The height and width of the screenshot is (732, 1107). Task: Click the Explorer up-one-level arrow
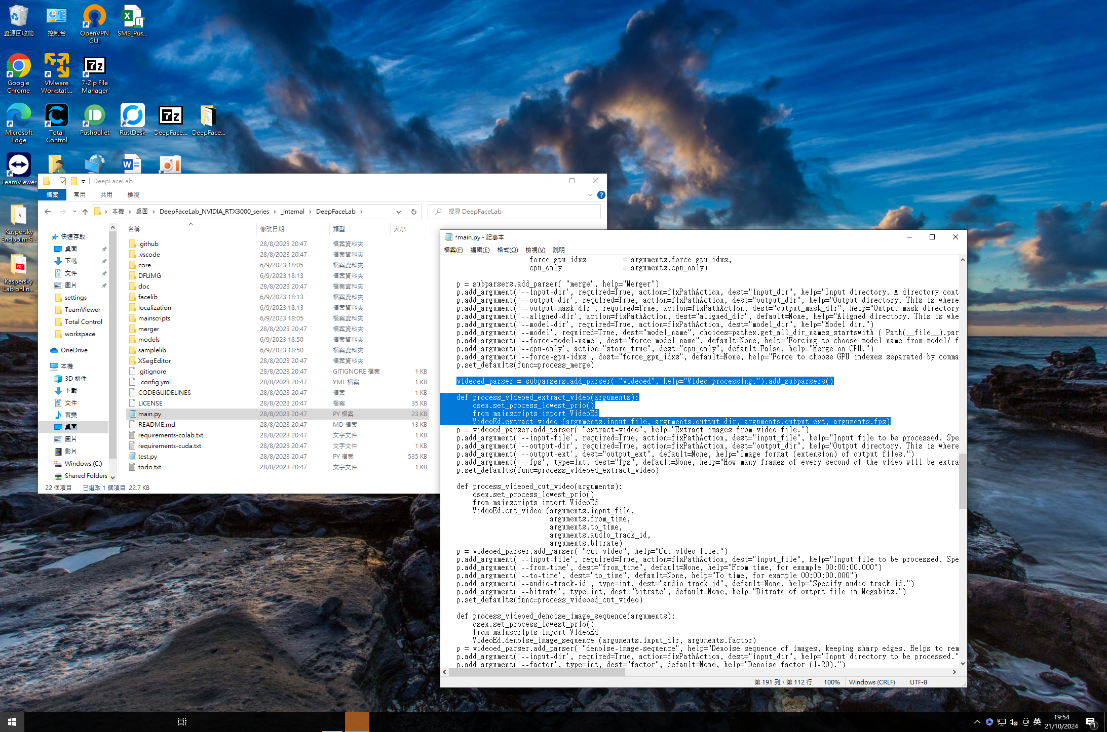tap(85, 212)
